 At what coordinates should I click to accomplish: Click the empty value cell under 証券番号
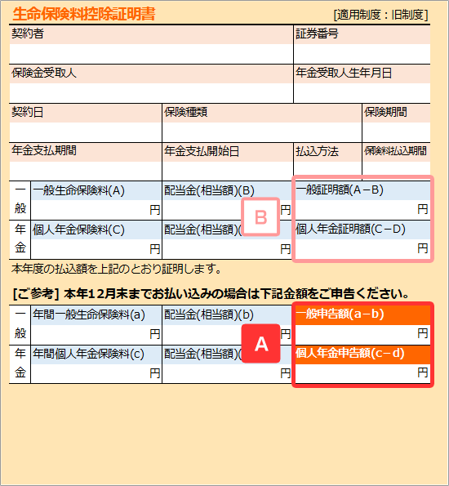pos(362,54)
